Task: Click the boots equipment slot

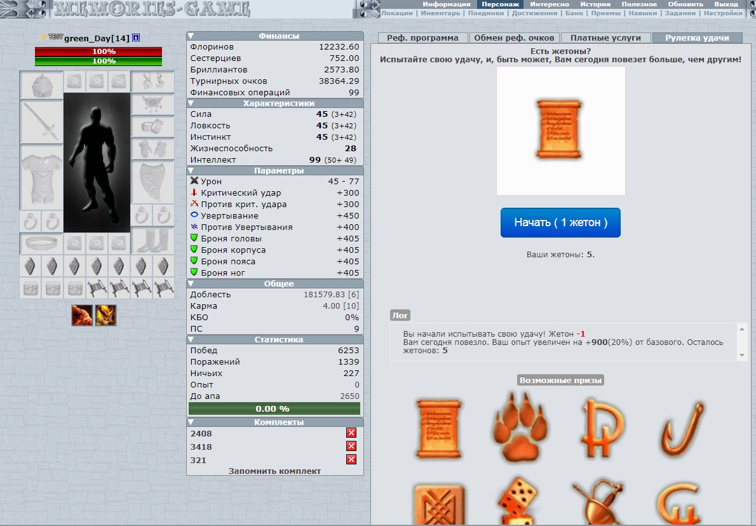Action: click(x=152, y=243)
